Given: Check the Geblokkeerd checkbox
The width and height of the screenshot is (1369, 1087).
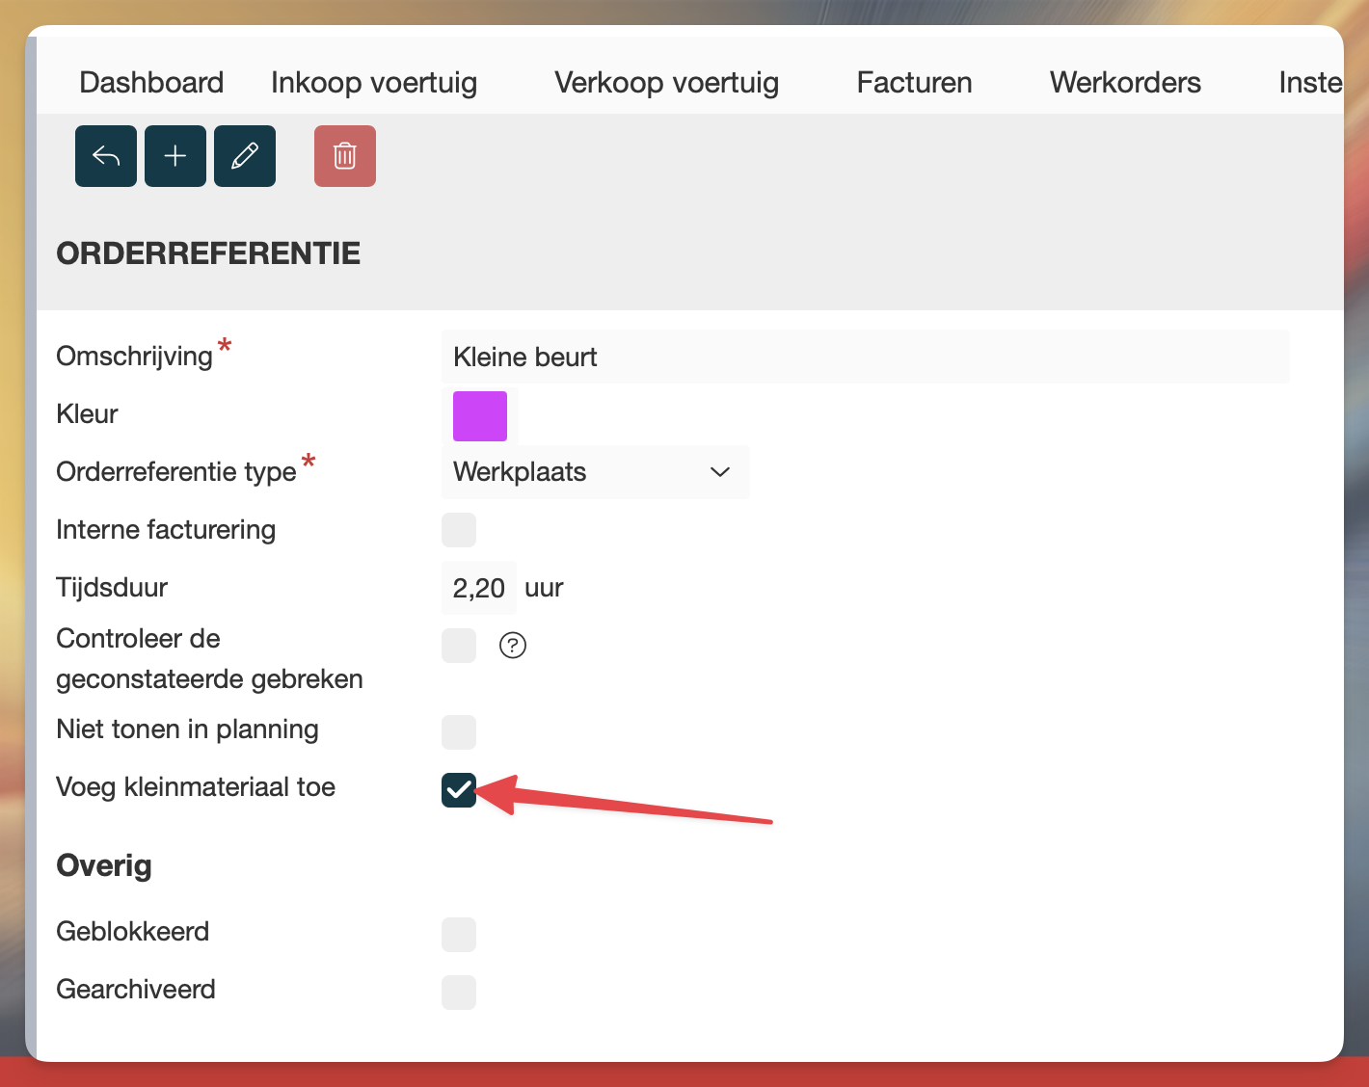Looking at the screenshot, I should (459, 935).
